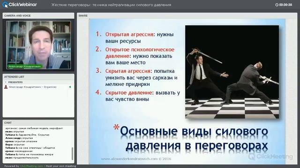Select the CAMERA AND VOICE panel header
Viewport: 300px width, 168px height.
click(x=38, y=15)
